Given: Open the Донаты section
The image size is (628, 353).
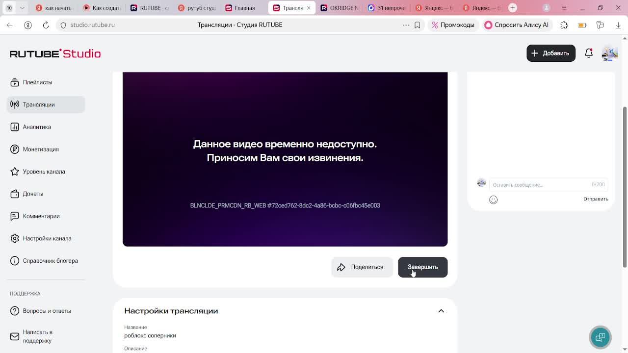Looking at the screenshot, I should point(33,194).
